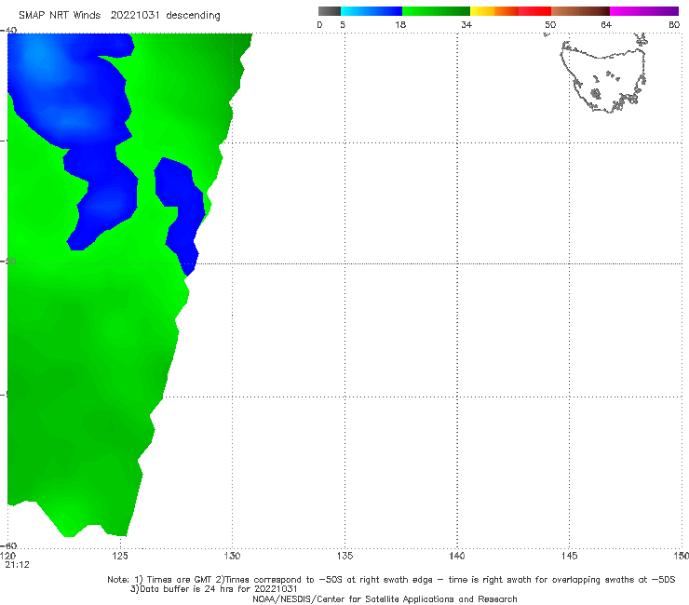Click the longitude label "125"

120,556
